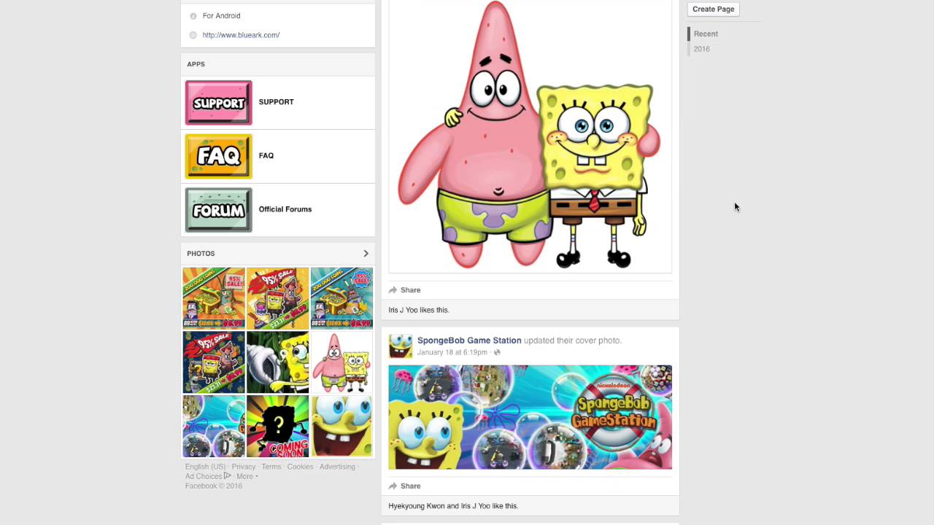Click share arrow icon under cover photo

(x=393, y=486)
